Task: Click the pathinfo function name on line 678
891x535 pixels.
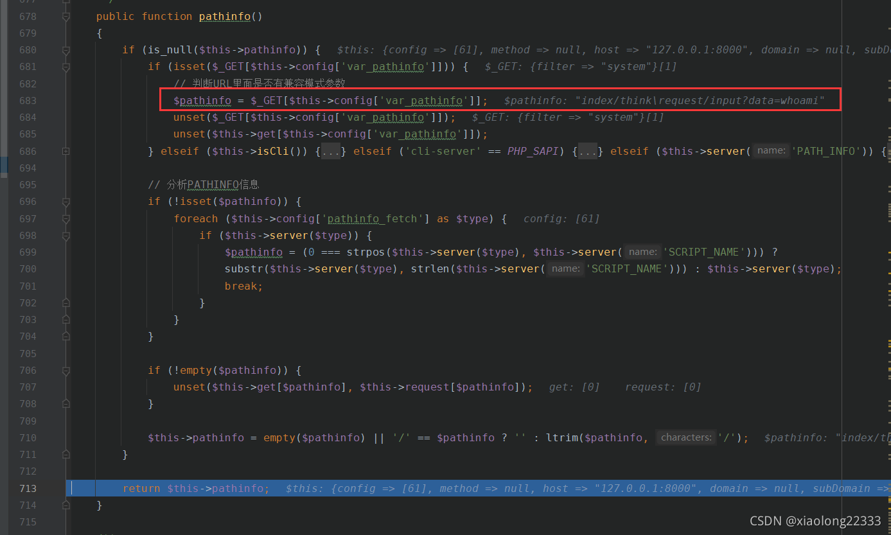Action: (224, 17)
